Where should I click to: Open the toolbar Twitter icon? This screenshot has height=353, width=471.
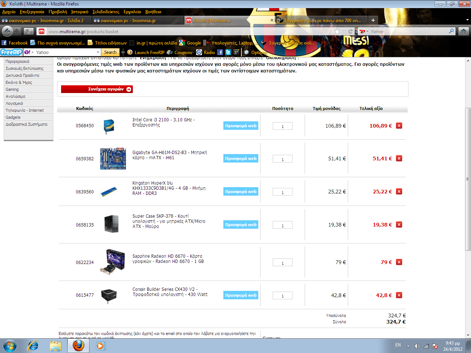[x=228, y=52]
